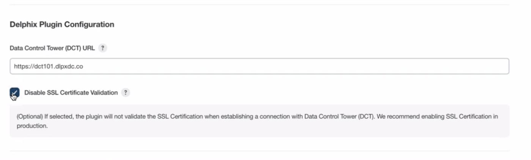The height and width of the screenshot is (160, 531).
Task: Click the https://dct101.dlpxdc.co URL text
Action: coord(49,66)
